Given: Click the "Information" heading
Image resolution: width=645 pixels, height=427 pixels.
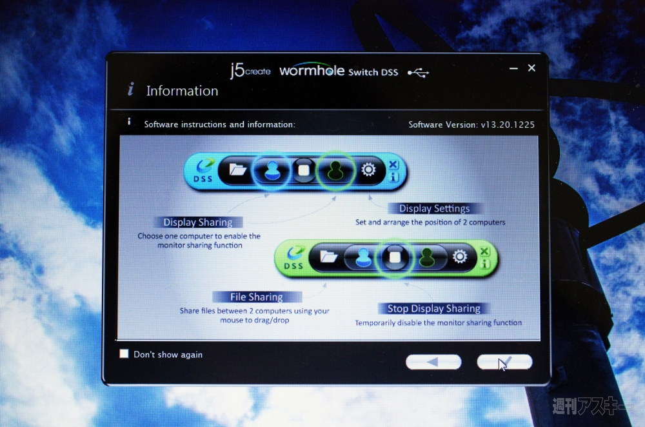Looking at the screenshot, I should coord(183,90).
